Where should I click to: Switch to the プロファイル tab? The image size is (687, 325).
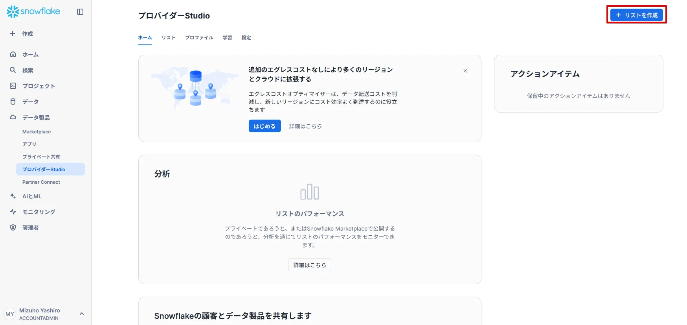pyautogui.click(x=199, y=38)
